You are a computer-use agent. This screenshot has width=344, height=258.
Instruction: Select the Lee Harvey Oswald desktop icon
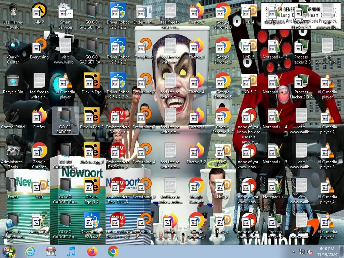13,16
